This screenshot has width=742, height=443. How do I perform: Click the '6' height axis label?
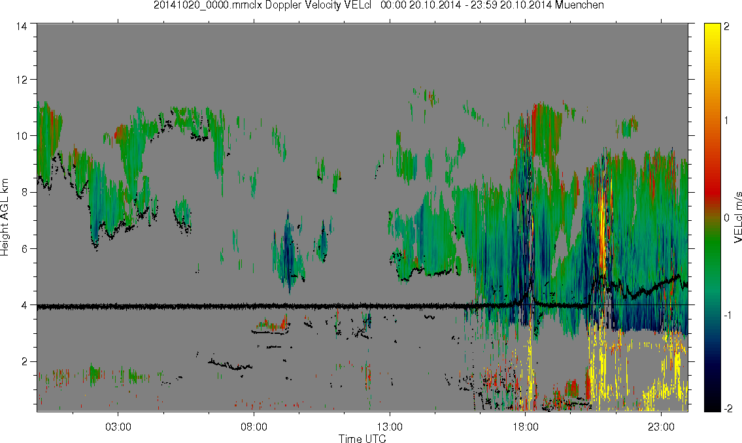(24, 249)
